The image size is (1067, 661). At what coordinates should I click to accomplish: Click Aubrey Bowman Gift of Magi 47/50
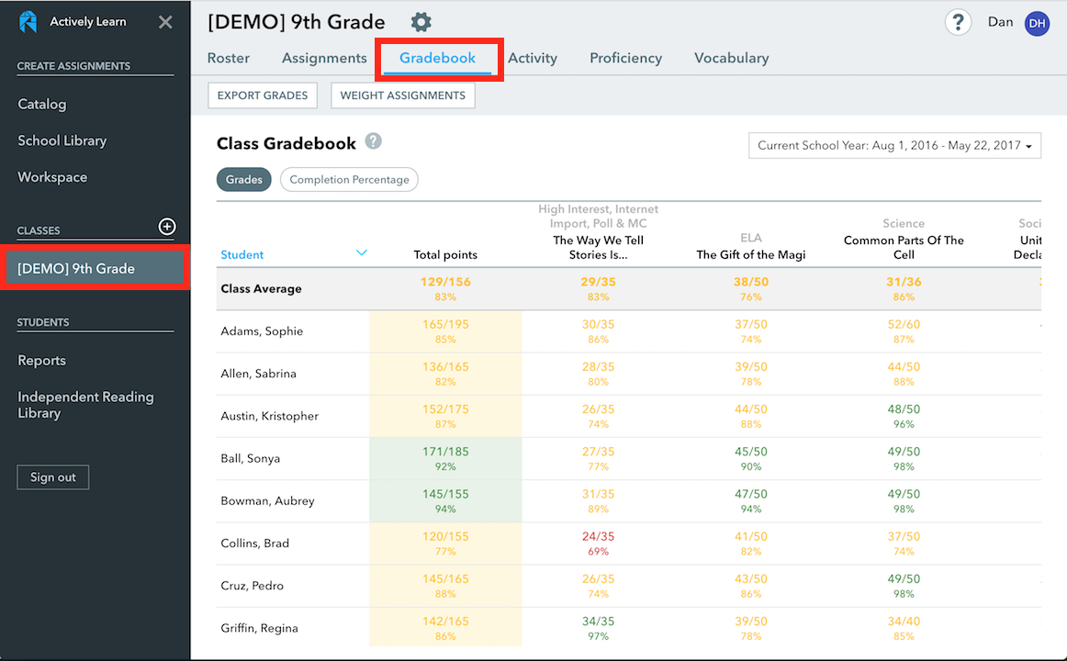[x=750, y=495]
